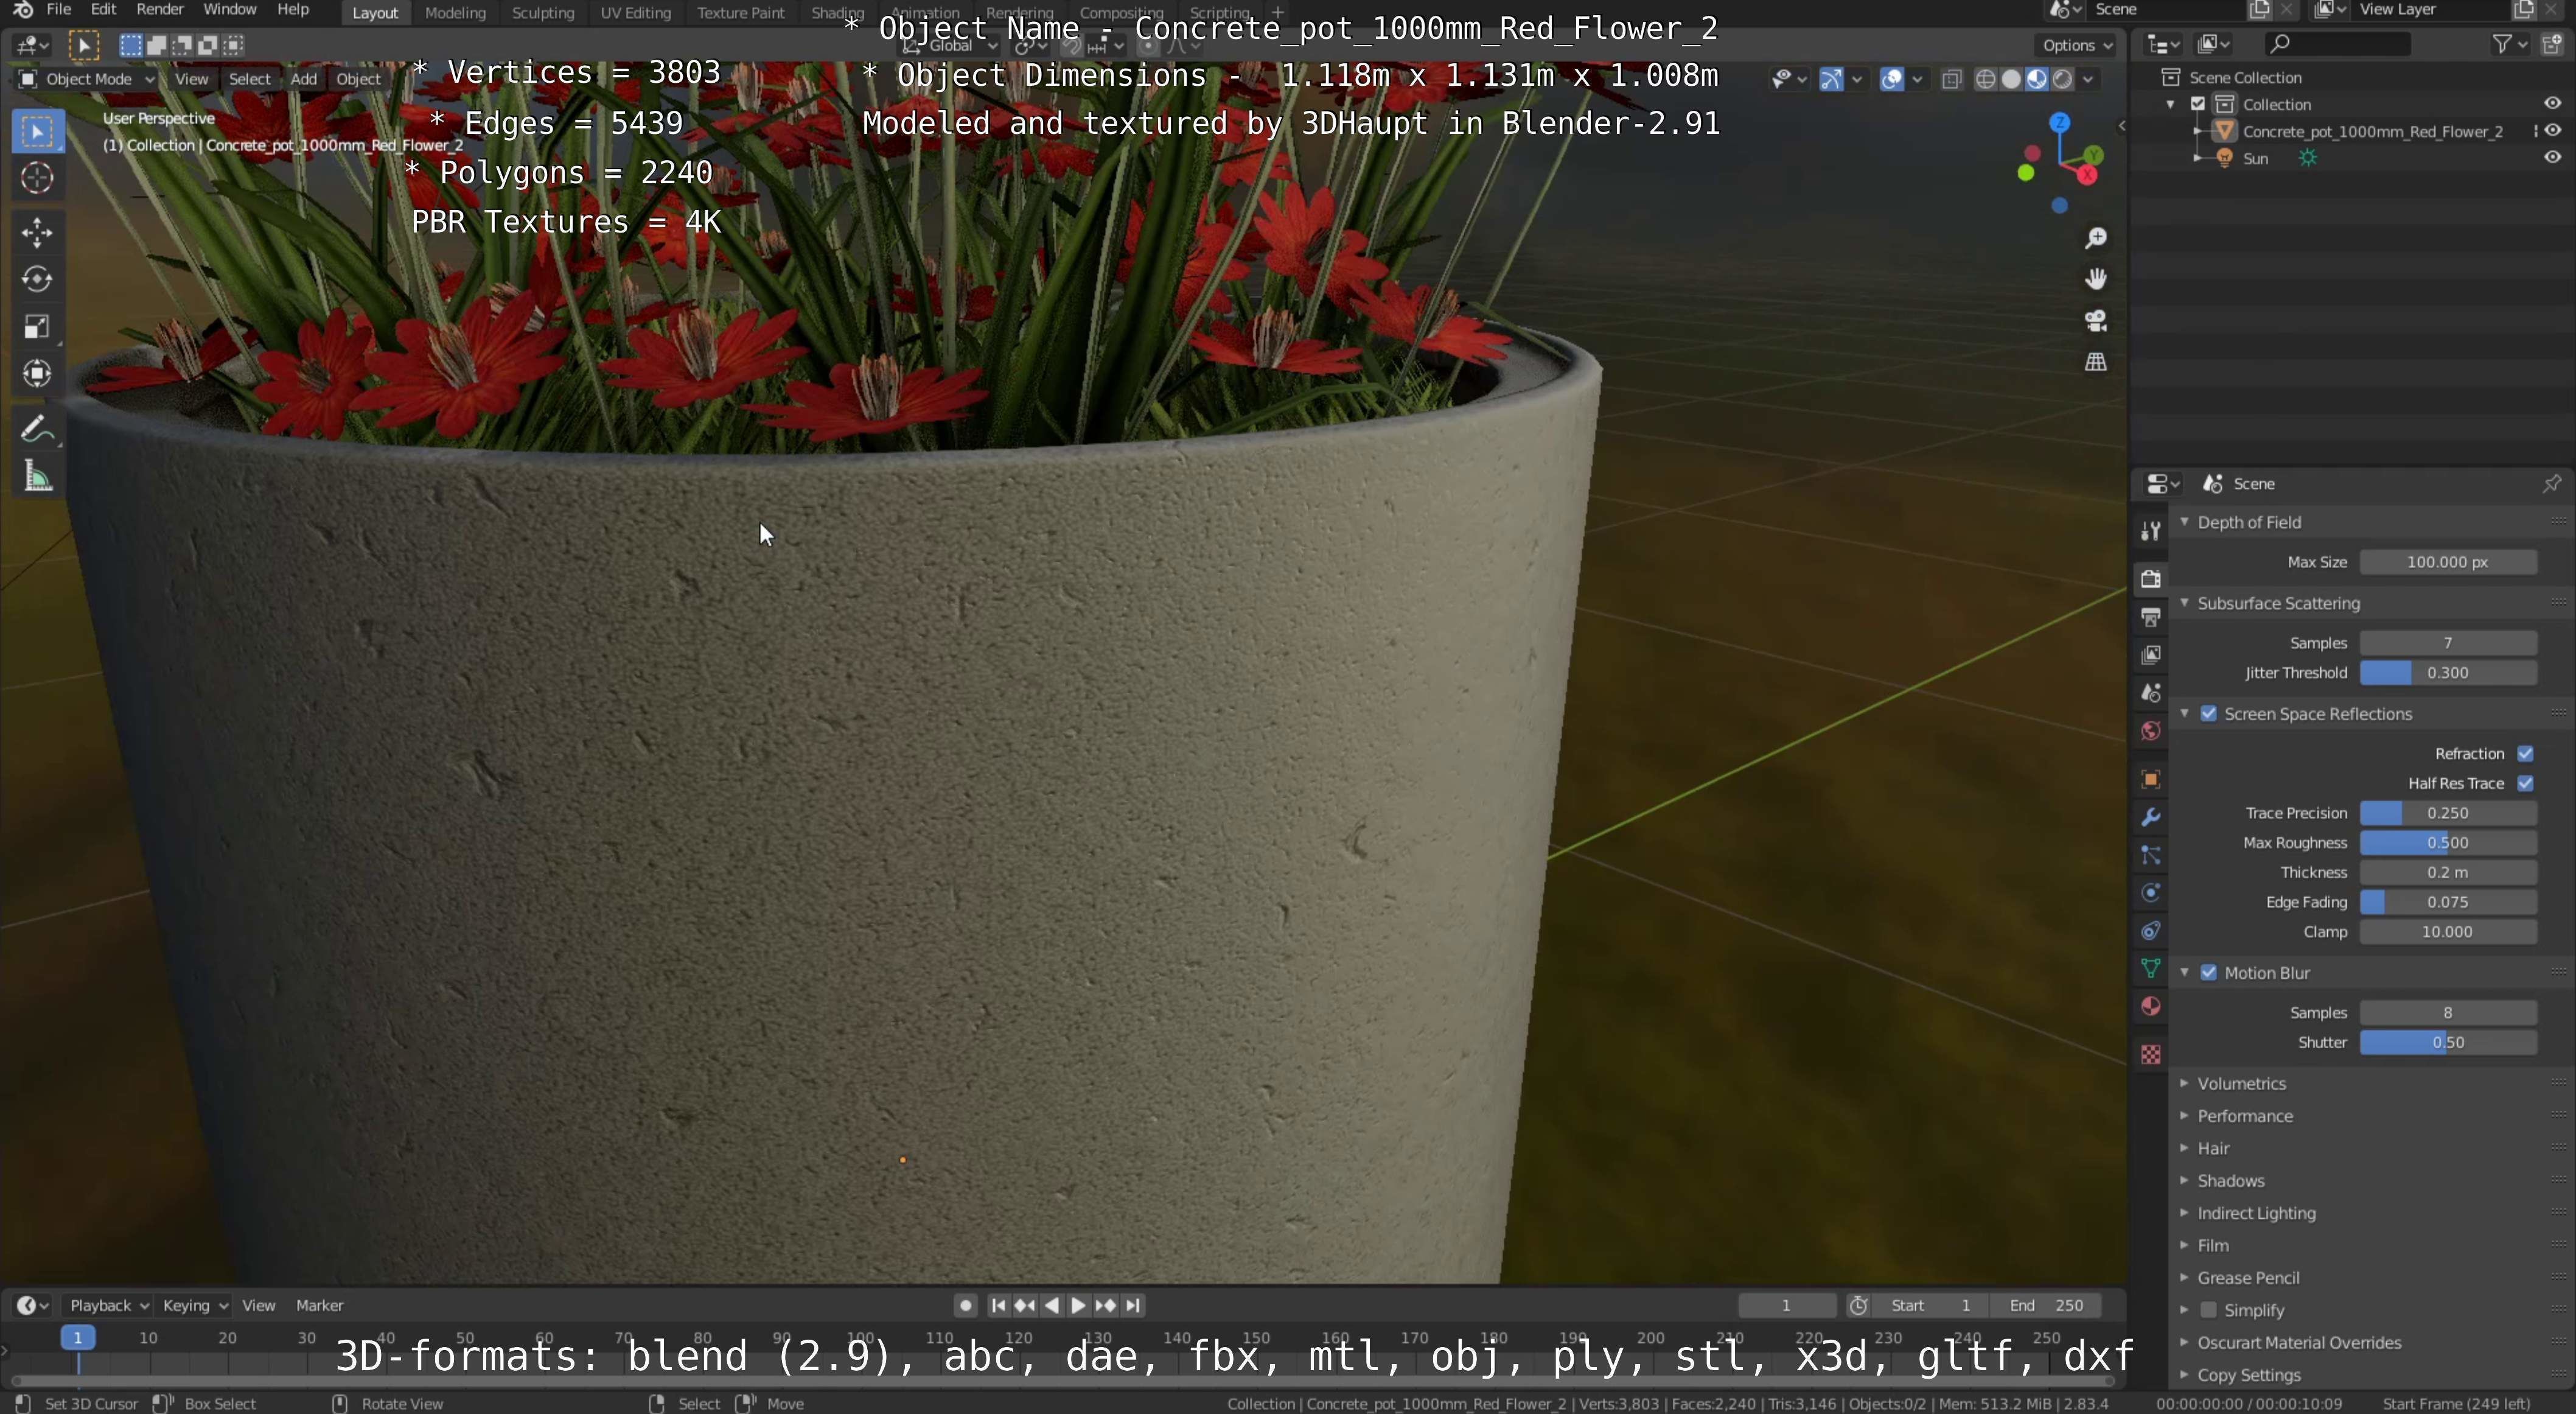The height and width of the screenshot is (1414, 2576).
Task: Toggle camera view icon
Action: point(2095,321)
